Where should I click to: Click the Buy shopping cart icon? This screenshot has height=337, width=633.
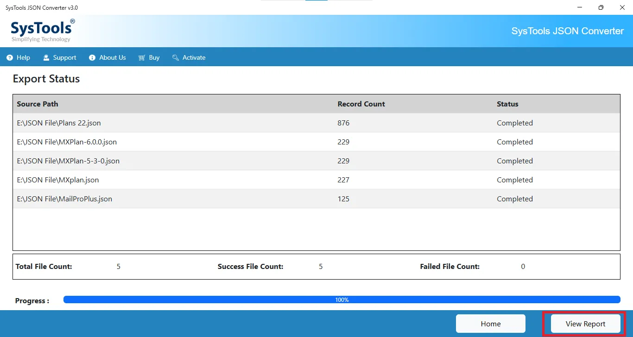pos(142,58)
